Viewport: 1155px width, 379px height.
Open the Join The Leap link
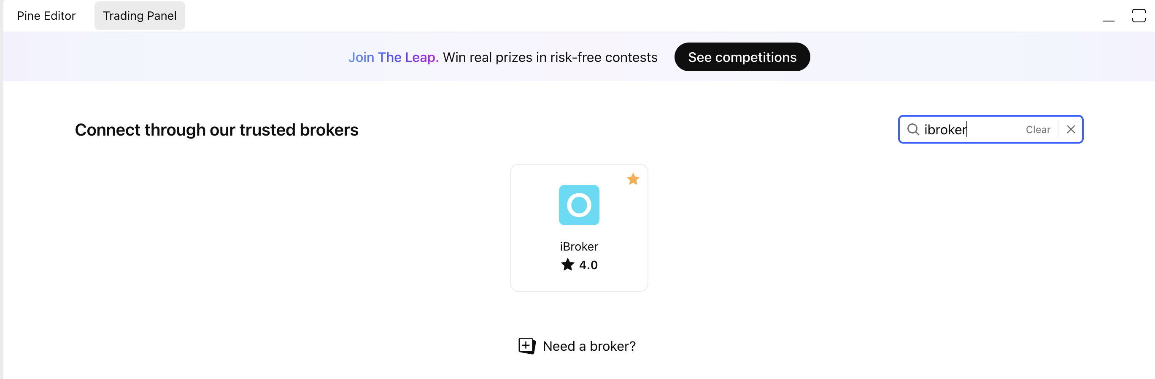tap(393, 57)
